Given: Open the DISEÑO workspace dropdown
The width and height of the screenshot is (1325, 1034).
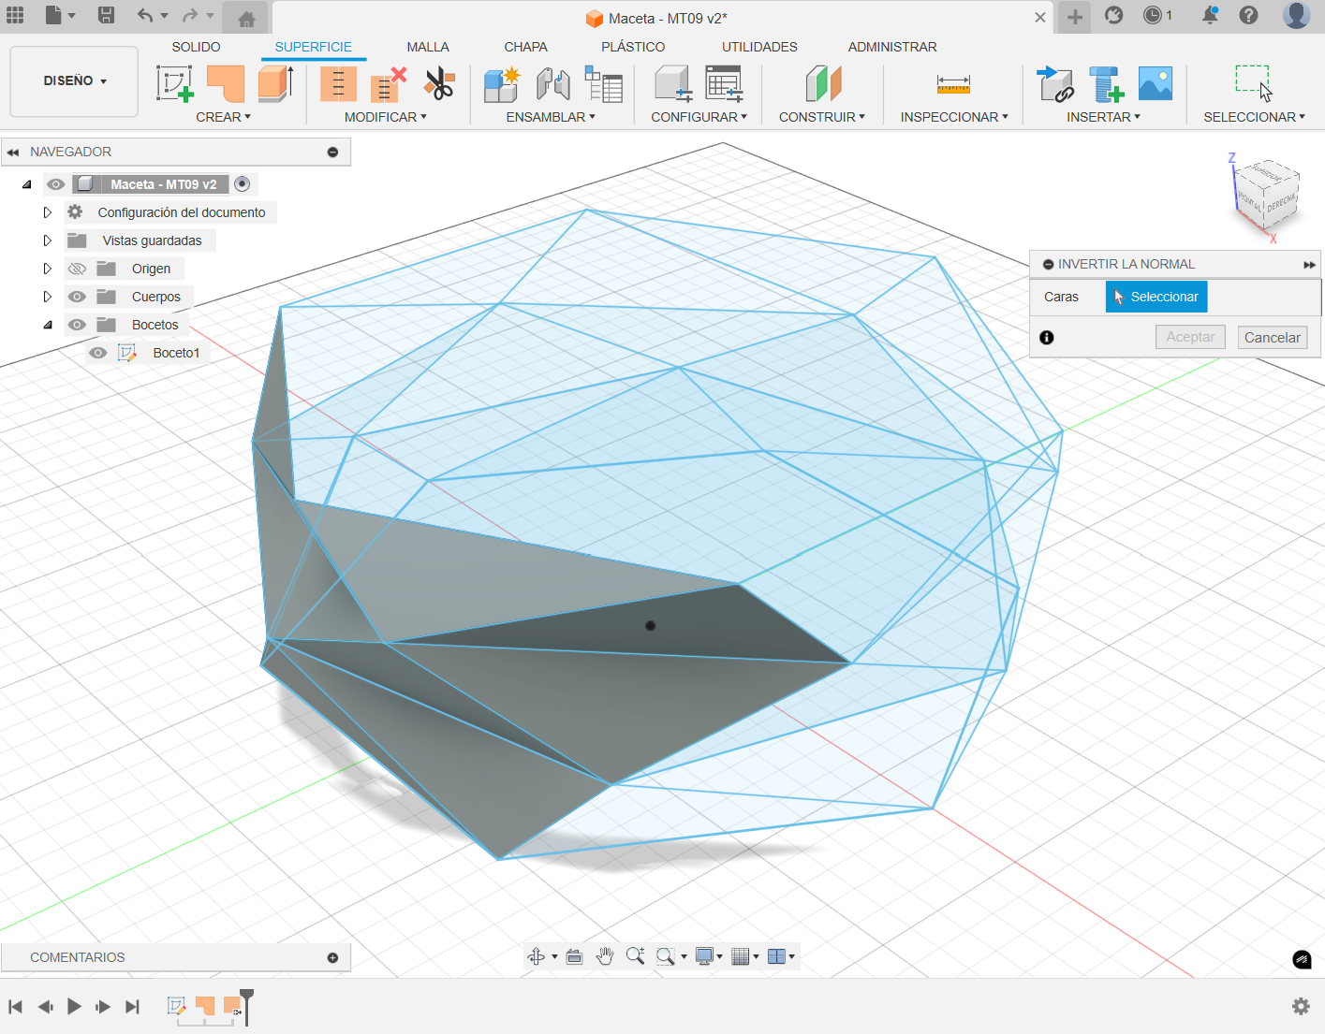Looking at the screenshot, I should 74,81.
